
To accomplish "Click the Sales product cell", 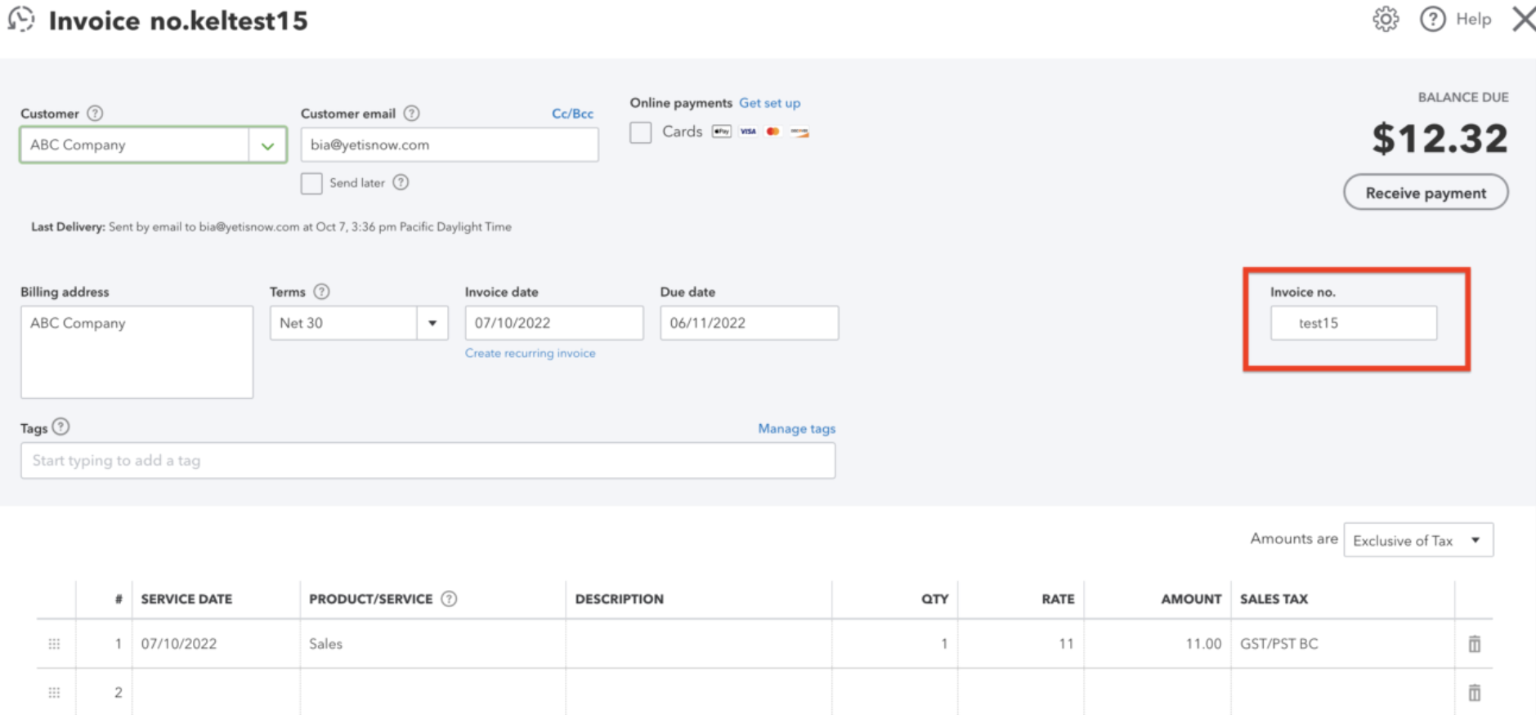I will [x=432, y=644].
